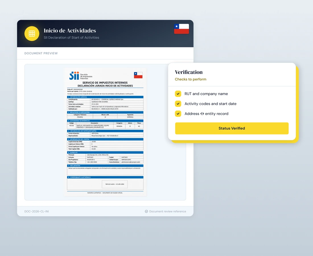The image size is (313, 256).
Task: Click the Address entity record label
Action: coord(206,114)
